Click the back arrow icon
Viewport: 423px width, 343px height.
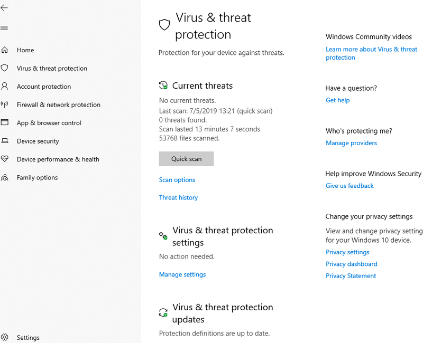(4, 8)
